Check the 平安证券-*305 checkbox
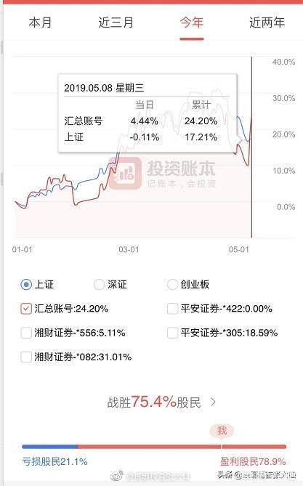303x486 pixels. point(172,333)
